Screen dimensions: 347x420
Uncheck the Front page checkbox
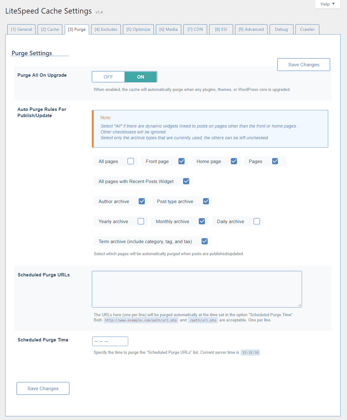click(x=182, y=161)
